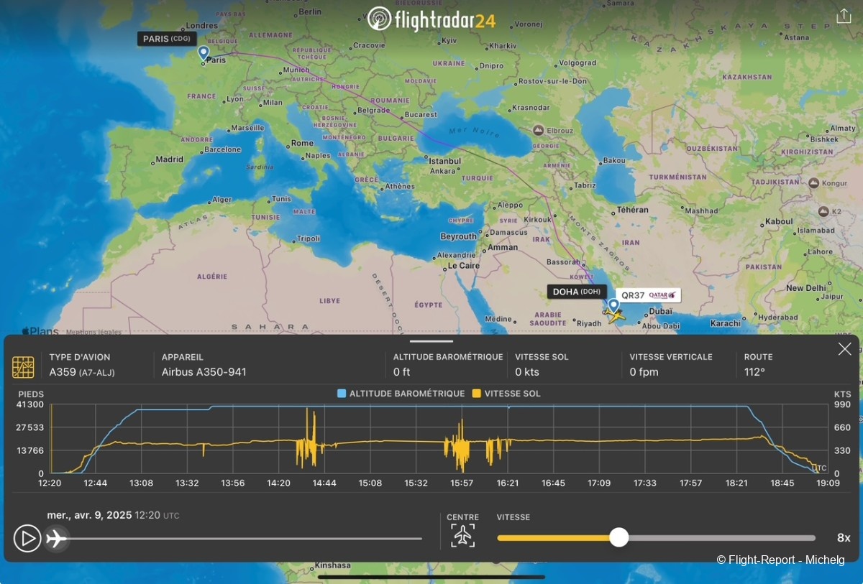Close the flight playback panel

pyautogui.click(x=844, y=349)
